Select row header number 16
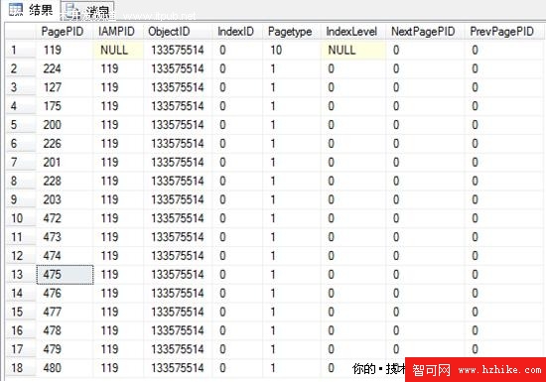The width and height of the screenshot is (546, 382). click(21, 330)
